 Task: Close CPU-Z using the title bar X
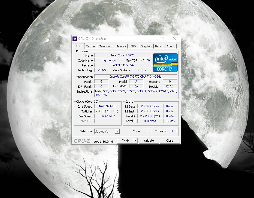pos(174,39)
